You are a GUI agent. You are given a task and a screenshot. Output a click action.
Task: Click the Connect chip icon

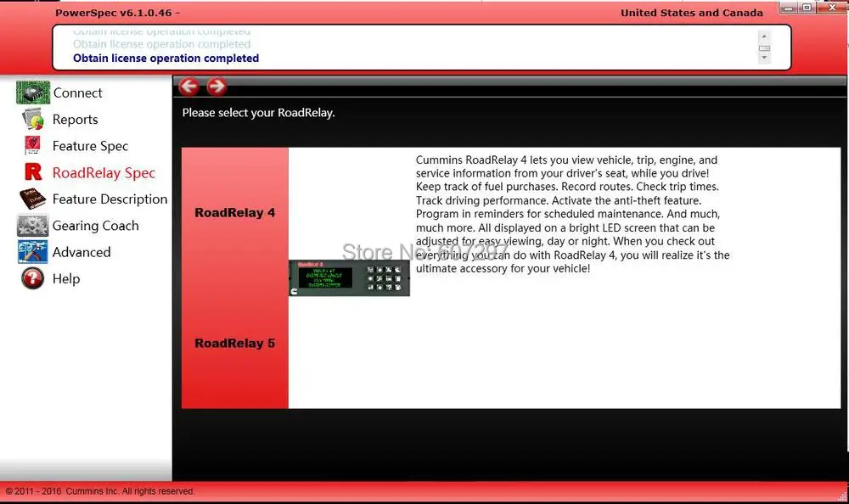pyautogui.click(x=33, y=92)
